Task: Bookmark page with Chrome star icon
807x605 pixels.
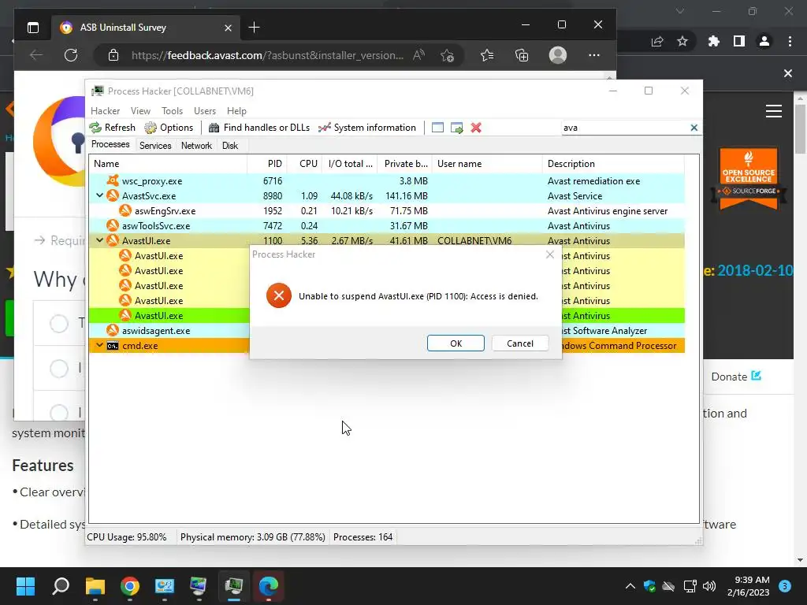Action: point(682,41)
